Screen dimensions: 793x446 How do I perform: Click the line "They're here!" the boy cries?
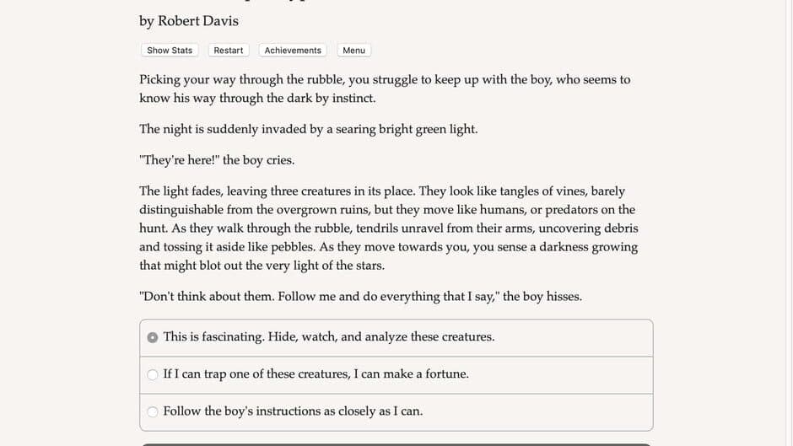(x=217, y=160)
